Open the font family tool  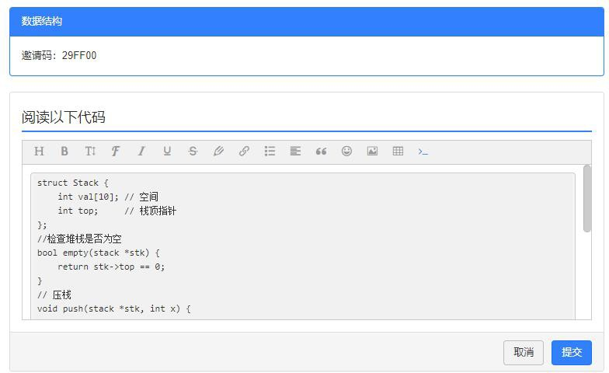click(116, 152)
